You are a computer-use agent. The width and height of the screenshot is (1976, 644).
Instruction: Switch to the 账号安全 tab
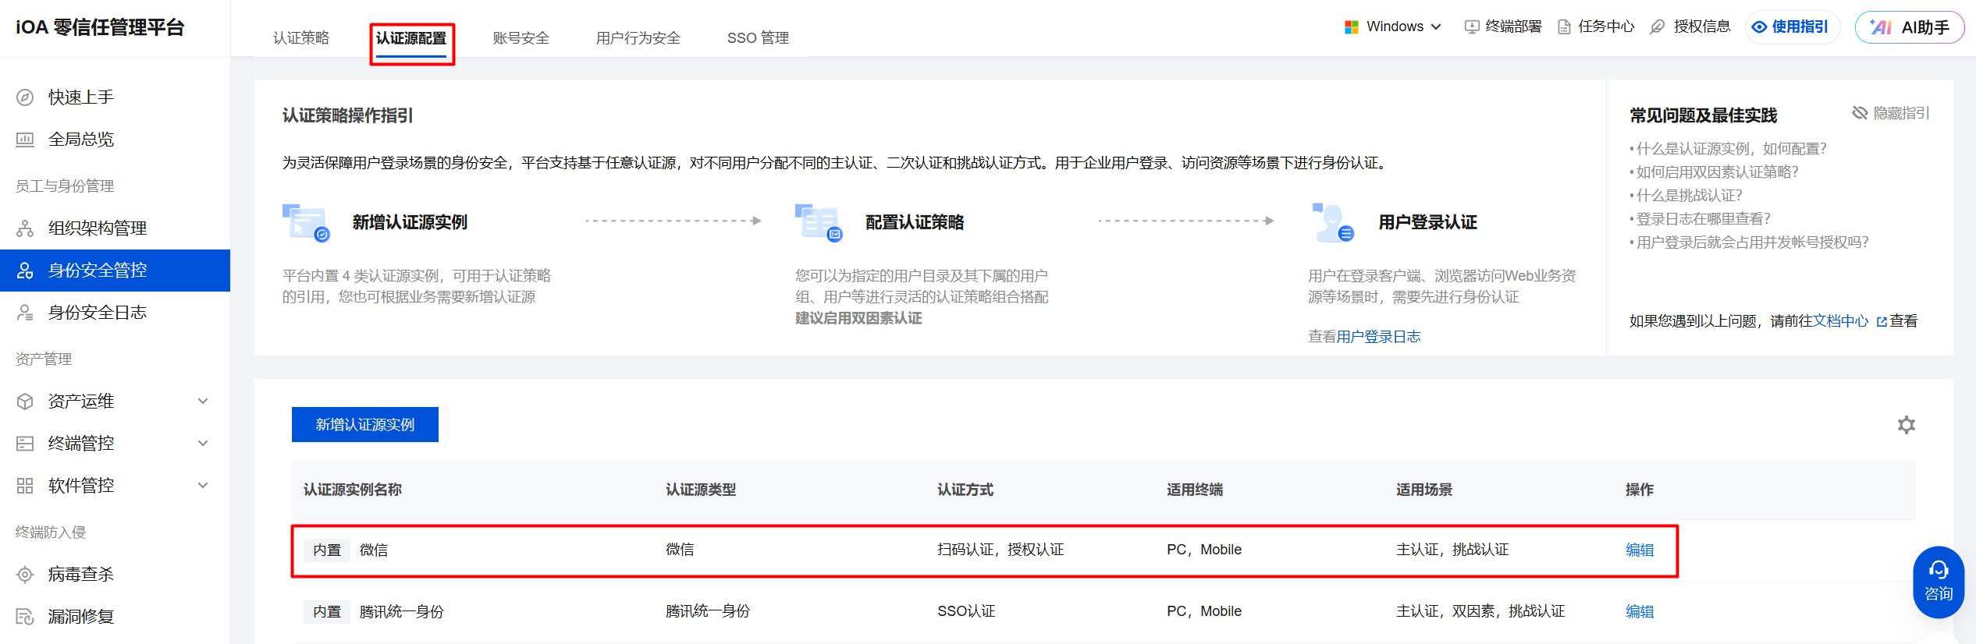point(521,38)
